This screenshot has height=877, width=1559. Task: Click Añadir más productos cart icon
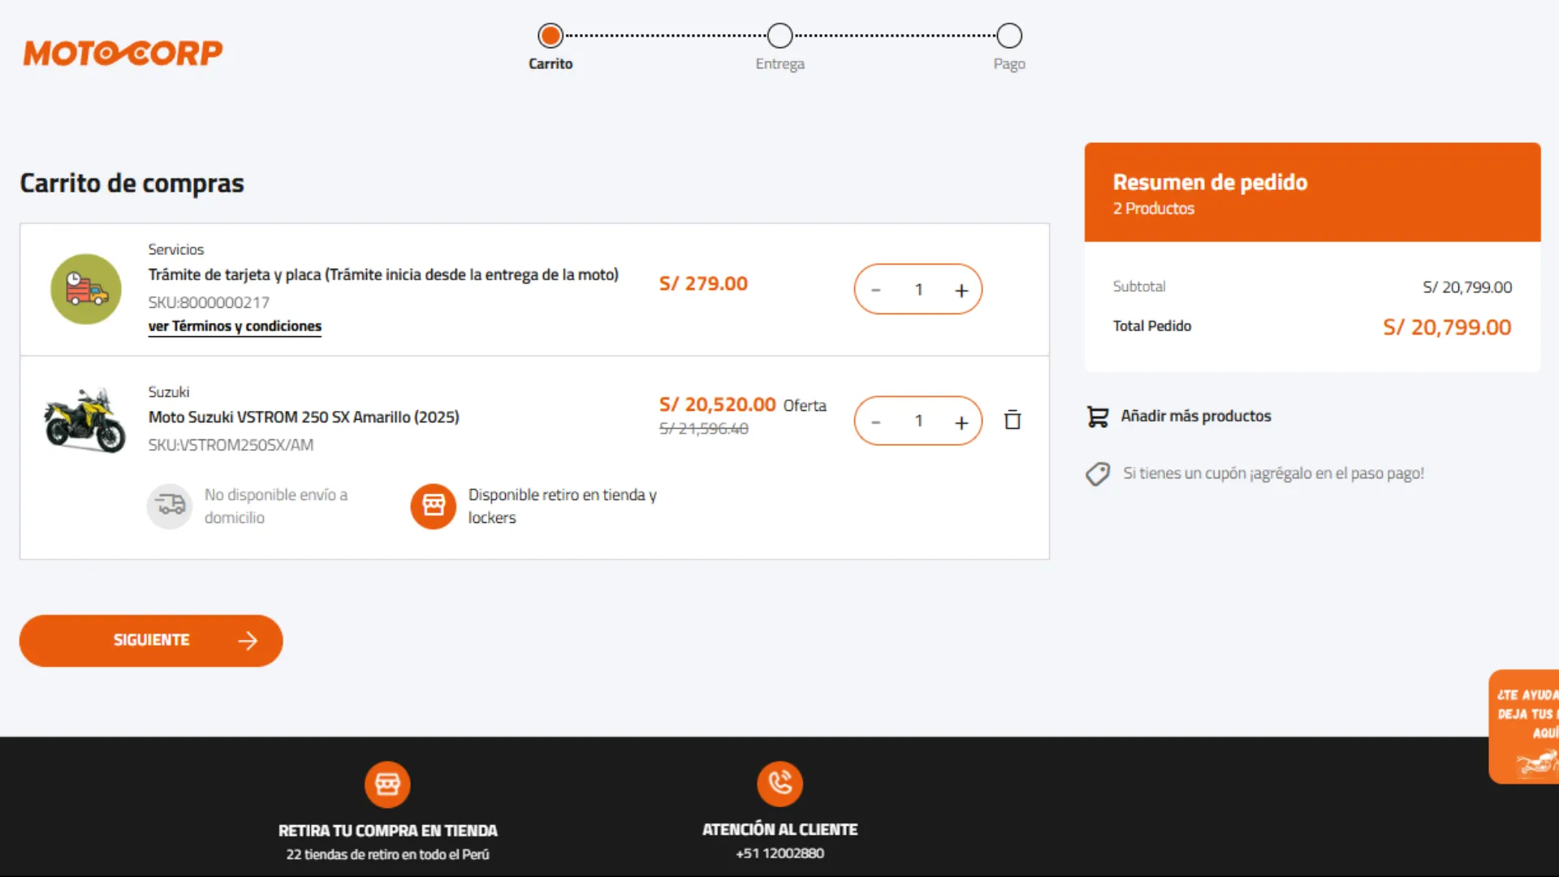tap(1098, 417)
